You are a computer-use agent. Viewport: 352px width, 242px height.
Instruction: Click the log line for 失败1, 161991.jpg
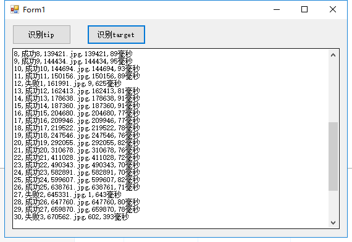pyautogui.click(x=67, y=84)
